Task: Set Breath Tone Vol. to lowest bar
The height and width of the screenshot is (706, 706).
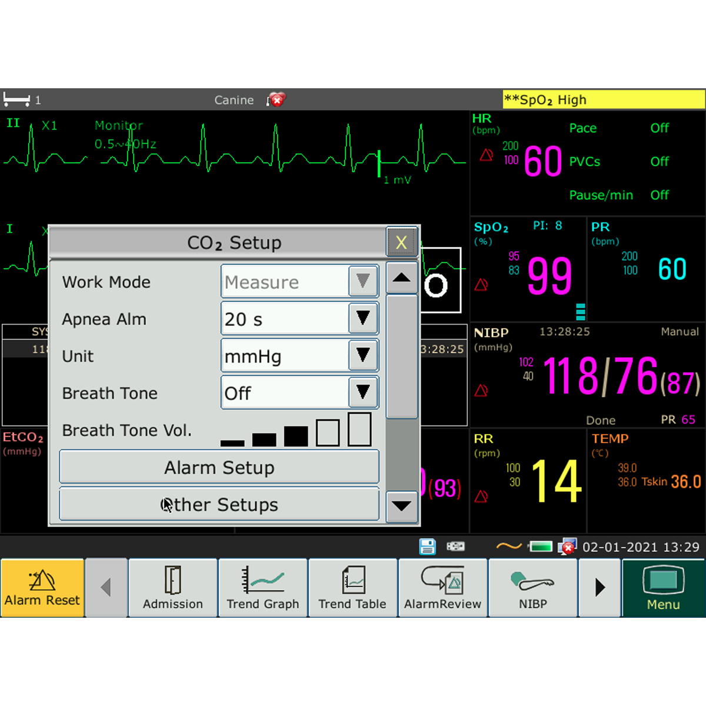Action: [x=232, y=443]
